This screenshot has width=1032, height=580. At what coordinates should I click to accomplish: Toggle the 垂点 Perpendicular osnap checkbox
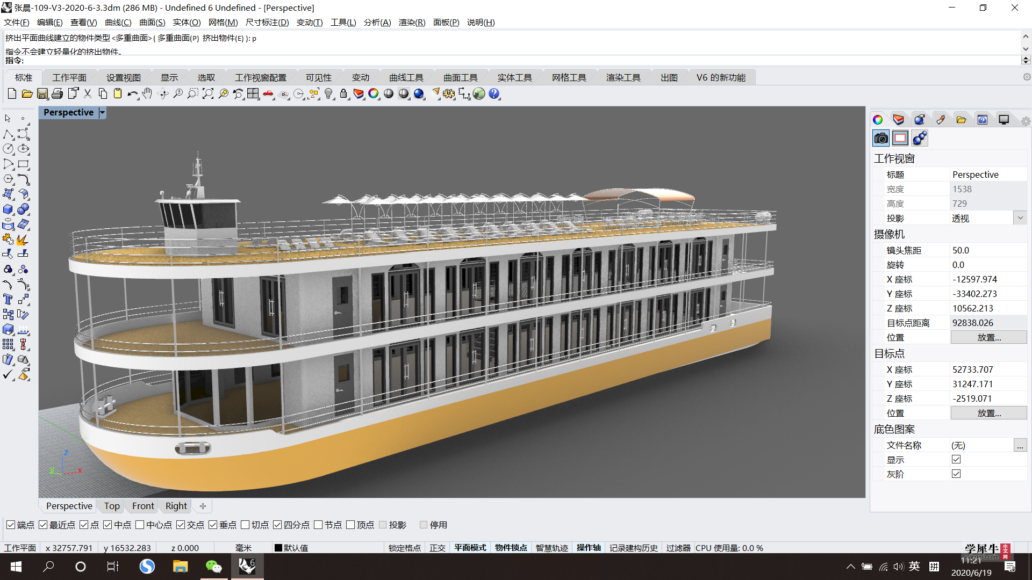coord(213,525)
